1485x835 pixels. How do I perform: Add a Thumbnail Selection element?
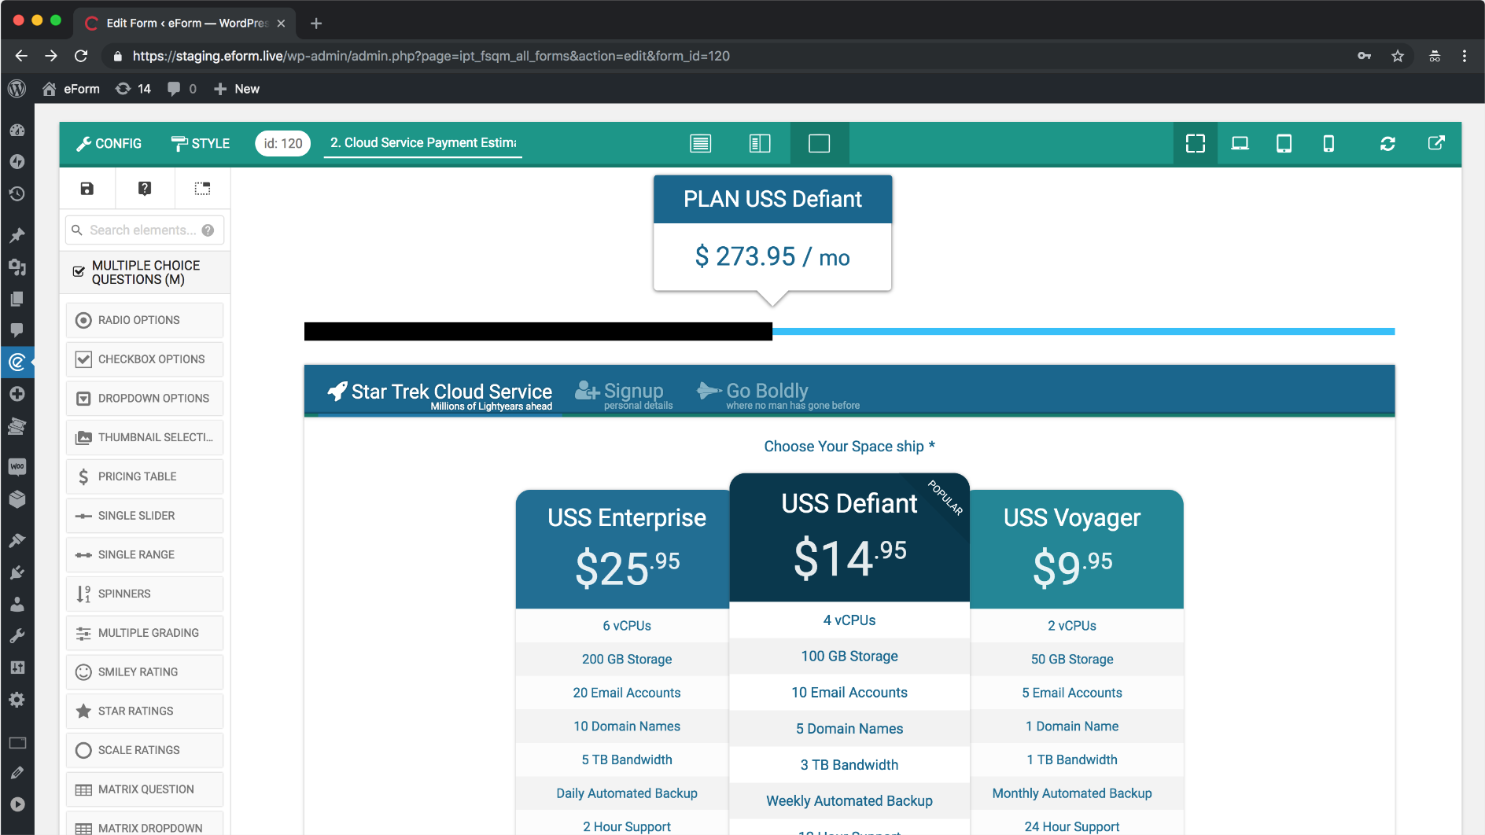145,437
